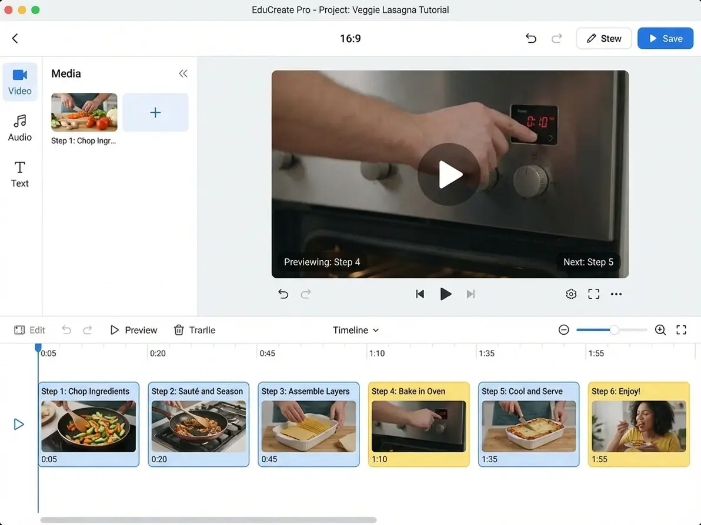Collapse the Media panel with the chevron
The width and height of the screenshot is (701, 525).
[183, 73]
